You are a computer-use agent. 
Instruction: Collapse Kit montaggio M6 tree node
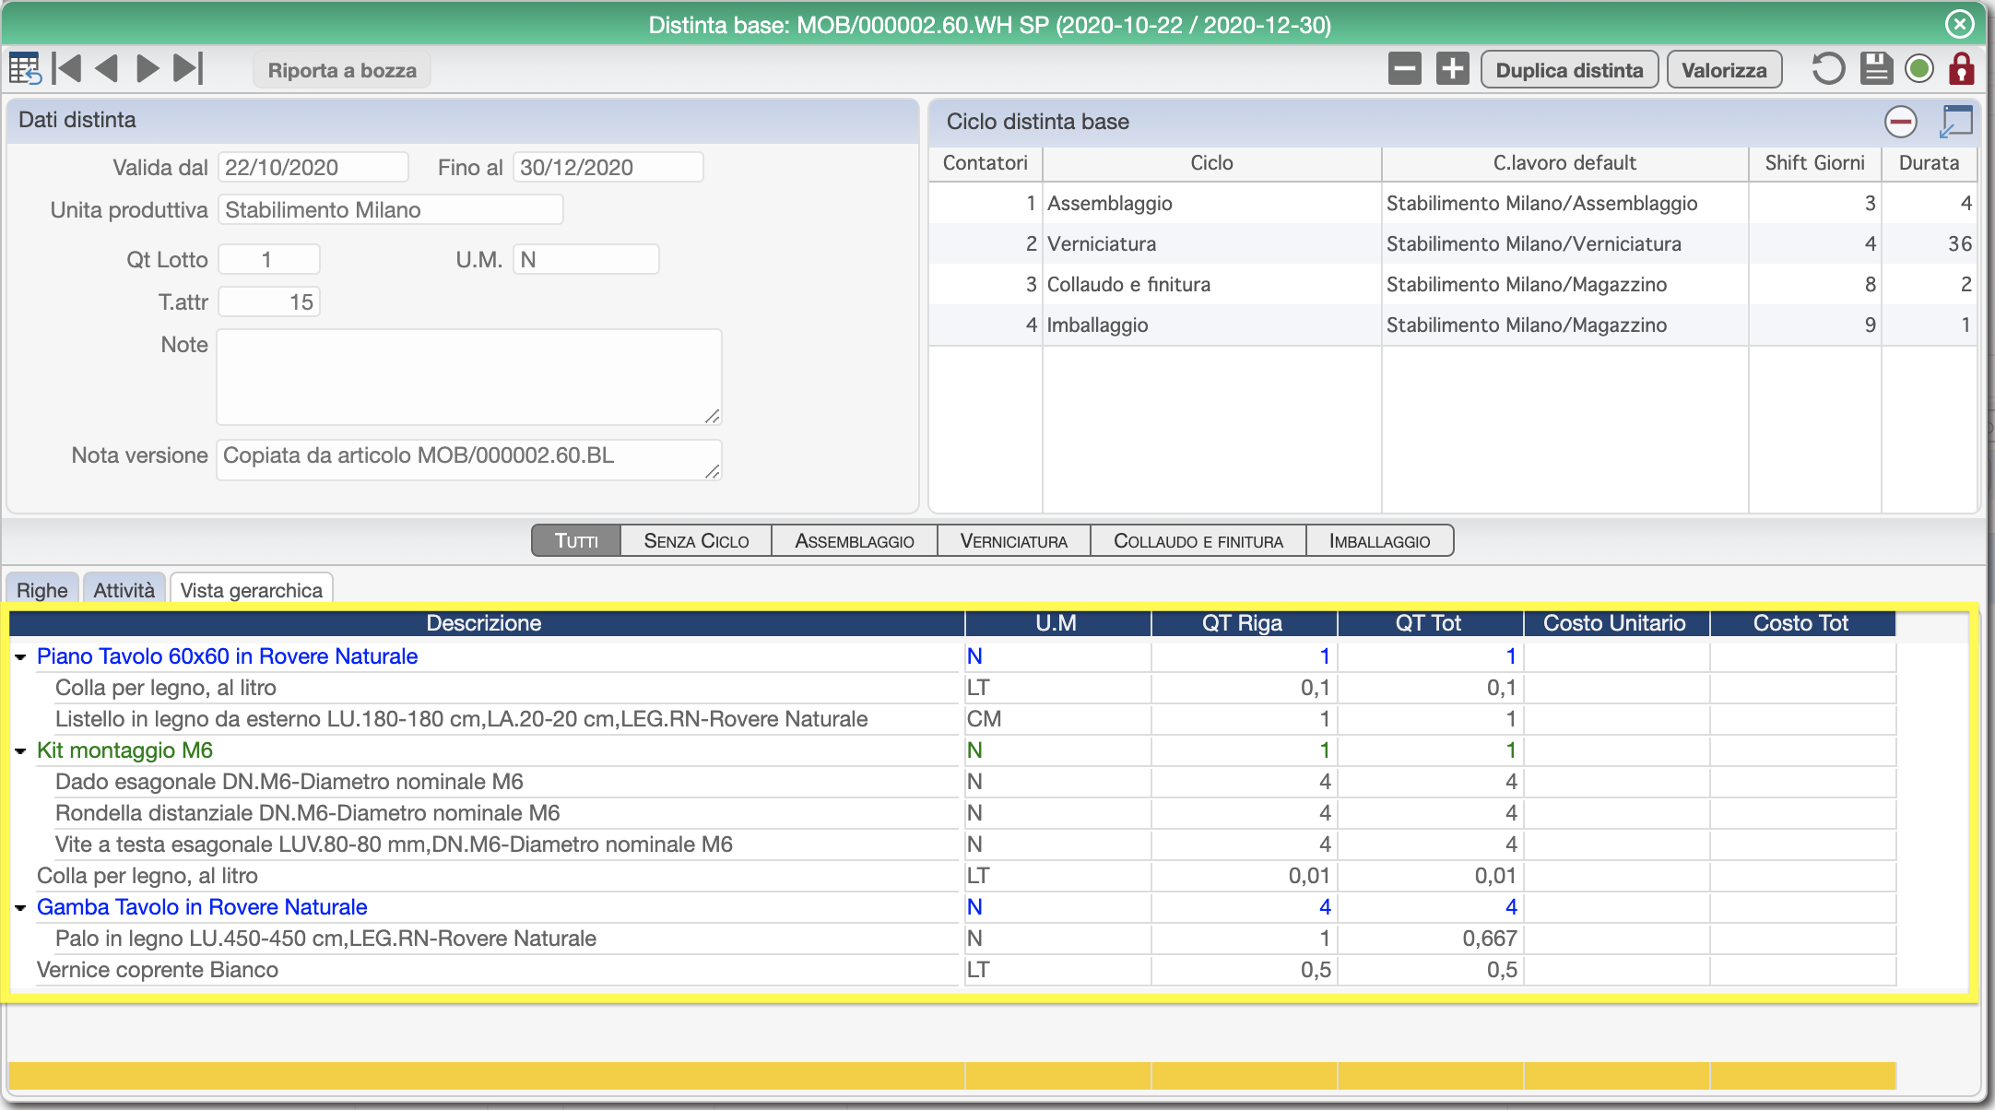coord(20,751)
